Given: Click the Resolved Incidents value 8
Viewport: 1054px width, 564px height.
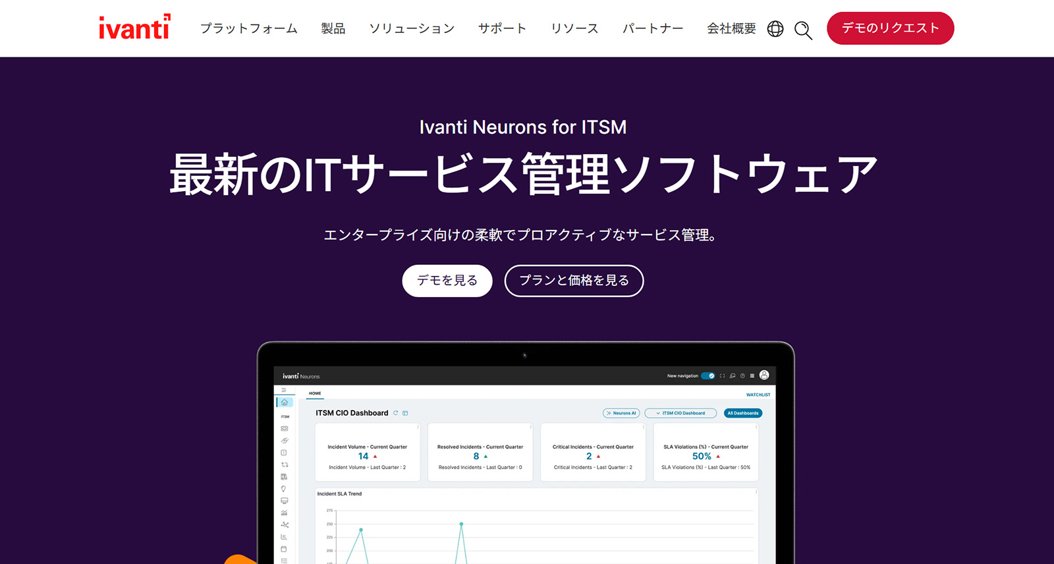Looking at the screenshot, I should (x=476, y=456).
